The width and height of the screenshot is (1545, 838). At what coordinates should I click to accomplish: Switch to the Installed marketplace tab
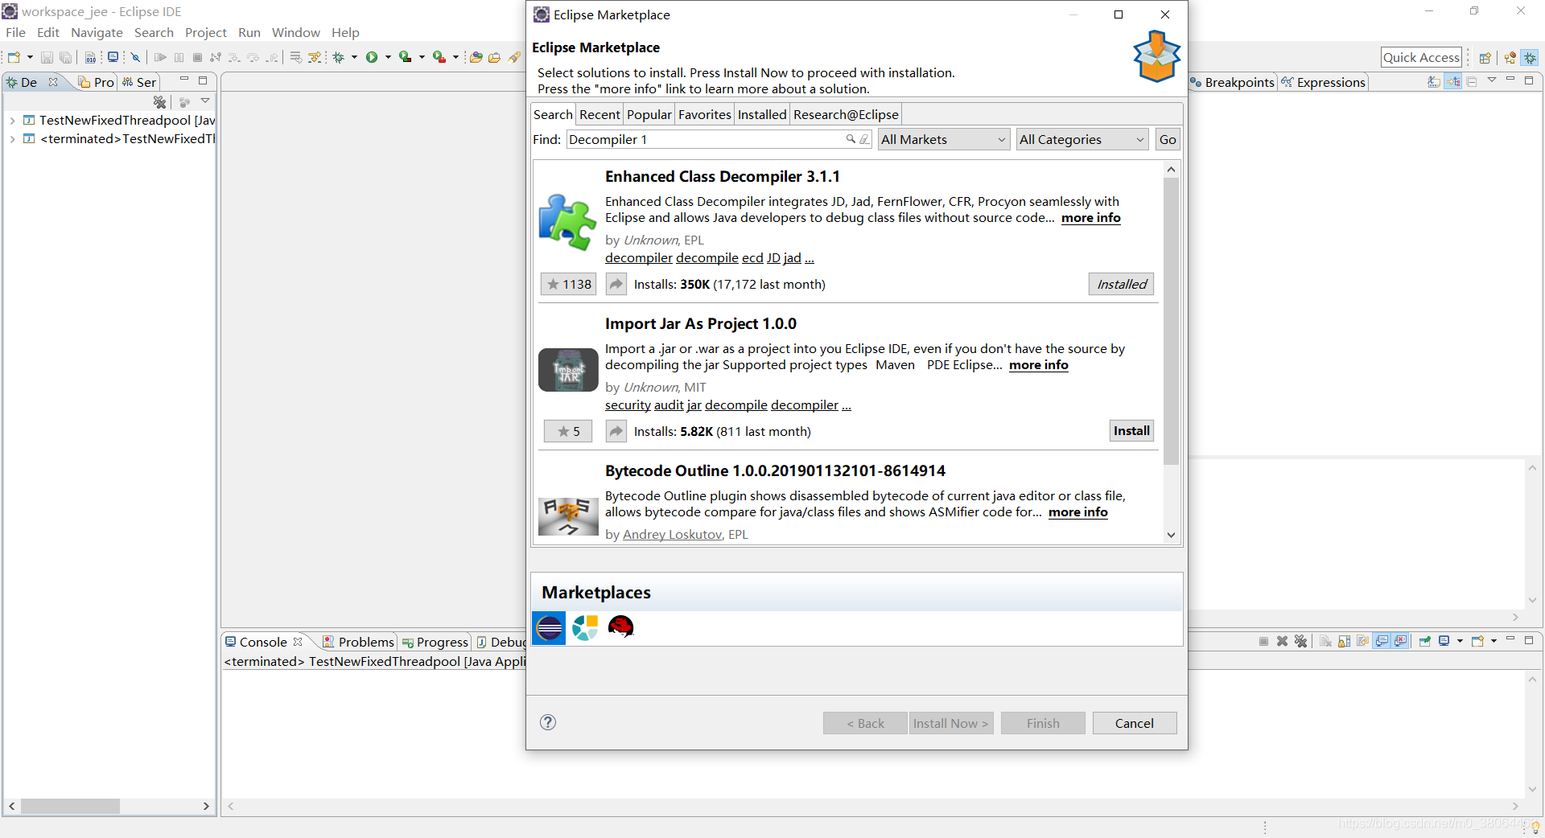[761, 114]
